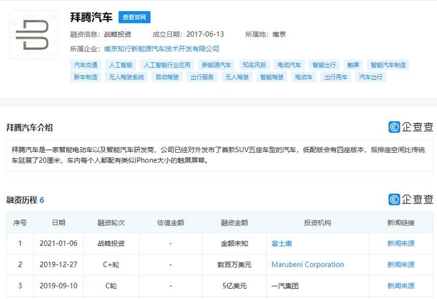437x299 pixels.
Task: Click the 2019-12-27 date cell
Action: (x=59, y=264)
